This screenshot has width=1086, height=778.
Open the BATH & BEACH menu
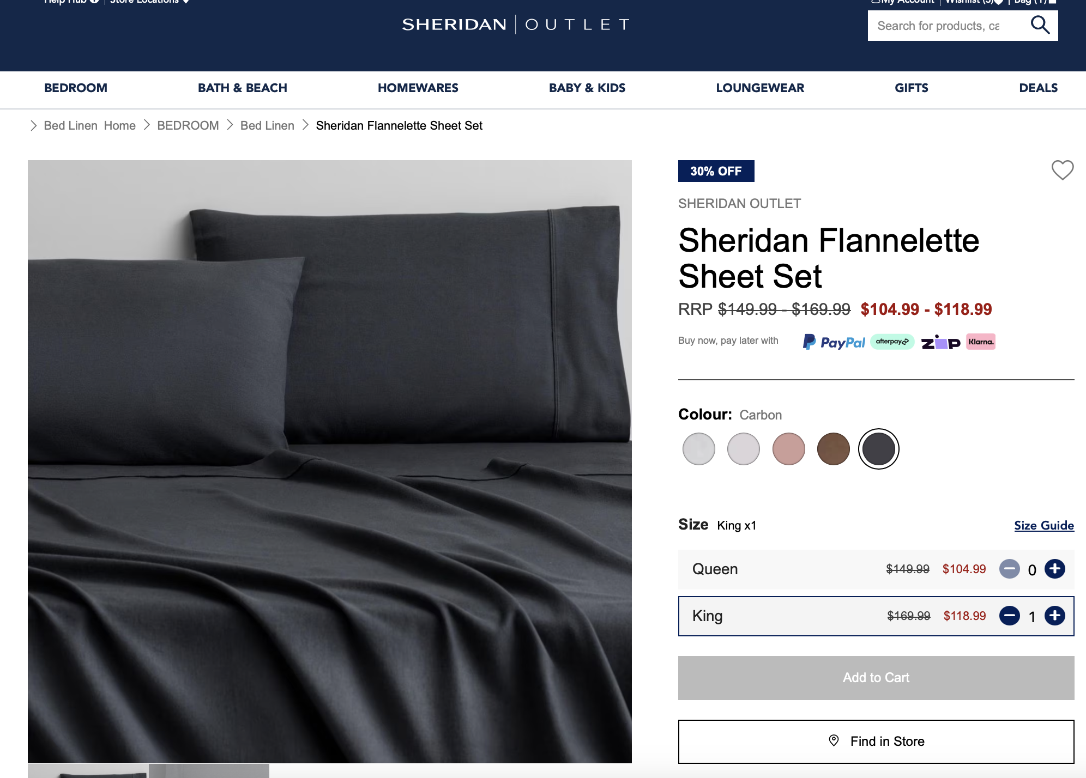click(243, 88)
